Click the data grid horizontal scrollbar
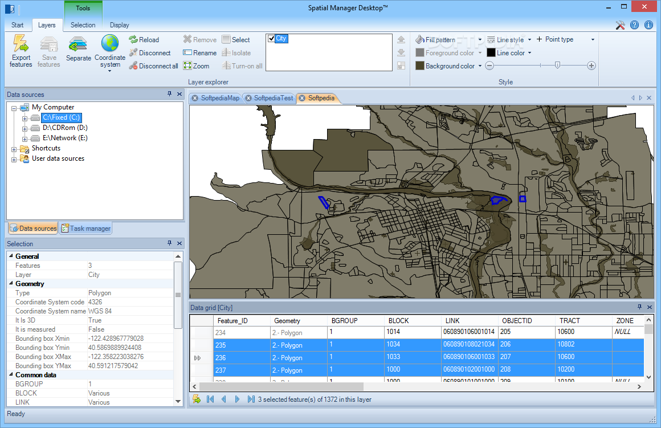Viewport: 661px width, 428px height. pyautogui.click(x=281, y=386)
